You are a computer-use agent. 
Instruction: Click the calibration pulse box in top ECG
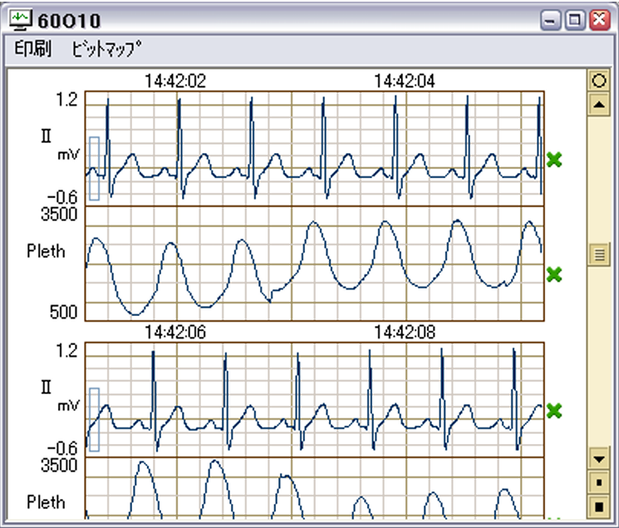[94, 169]
